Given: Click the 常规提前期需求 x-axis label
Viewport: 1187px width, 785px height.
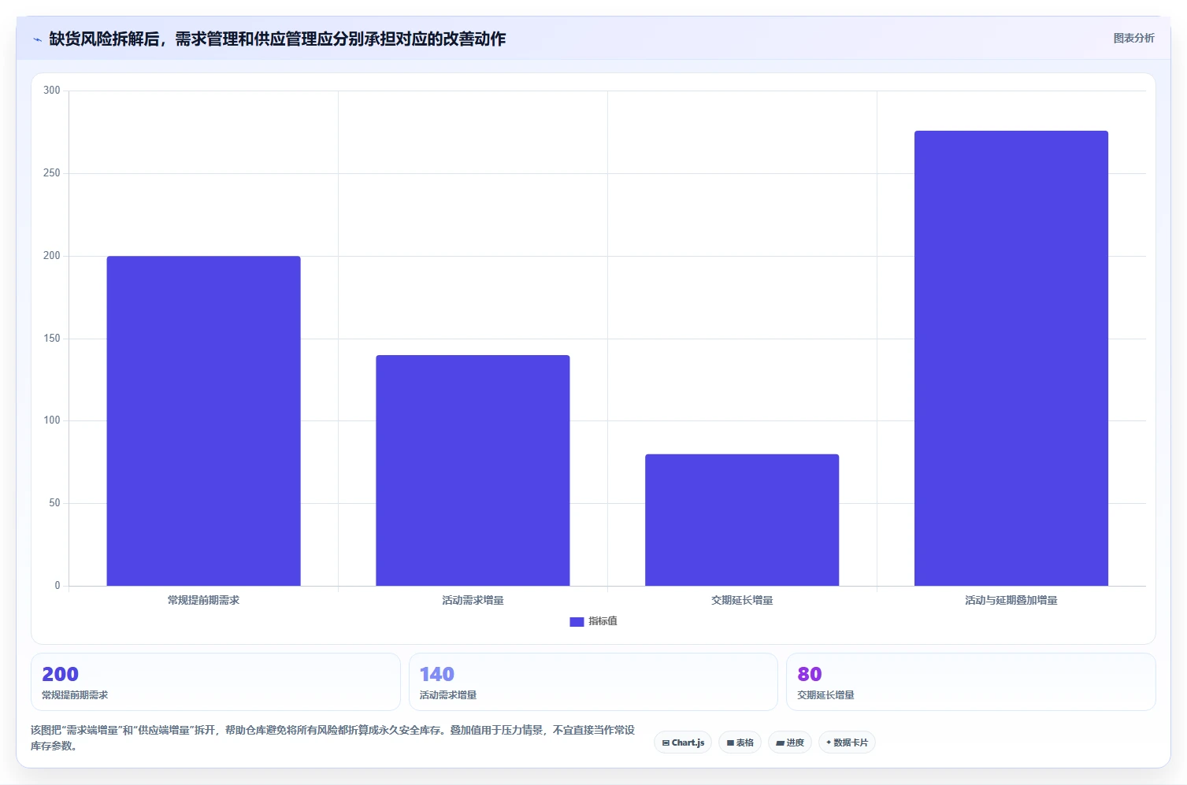Looking at the screenshot, I should 203,600.
